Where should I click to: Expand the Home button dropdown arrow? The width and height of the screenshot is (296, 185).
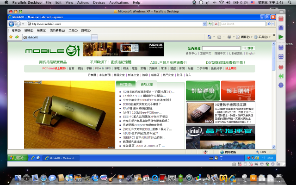coord(214,37)
